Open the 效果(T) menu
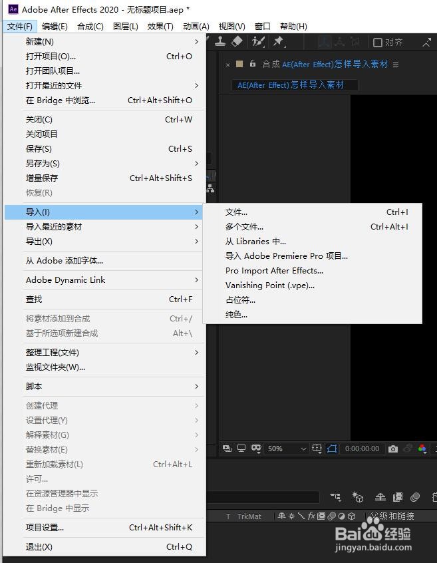 pos(160,26)
